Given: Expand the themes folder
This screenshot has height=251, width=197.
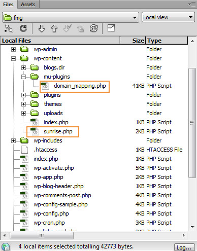Looking at the screenshot, I should pyautogui.click(x=23, y=104).
